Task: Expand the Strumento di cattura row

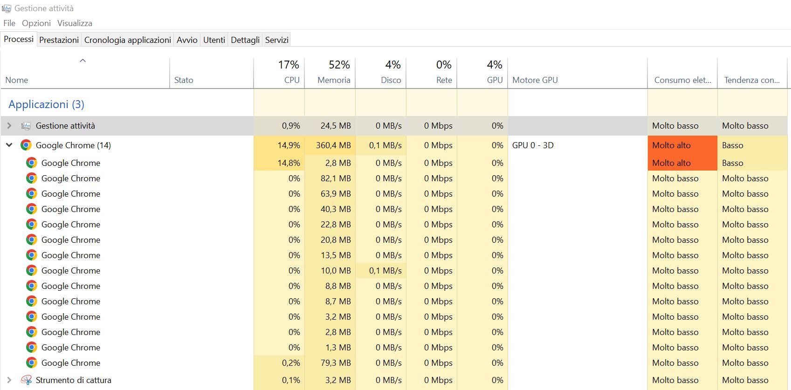Action: click(x=9, y=380)
